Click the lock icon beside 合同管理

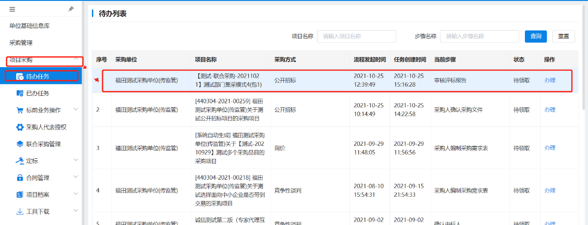tap(20, 178)
